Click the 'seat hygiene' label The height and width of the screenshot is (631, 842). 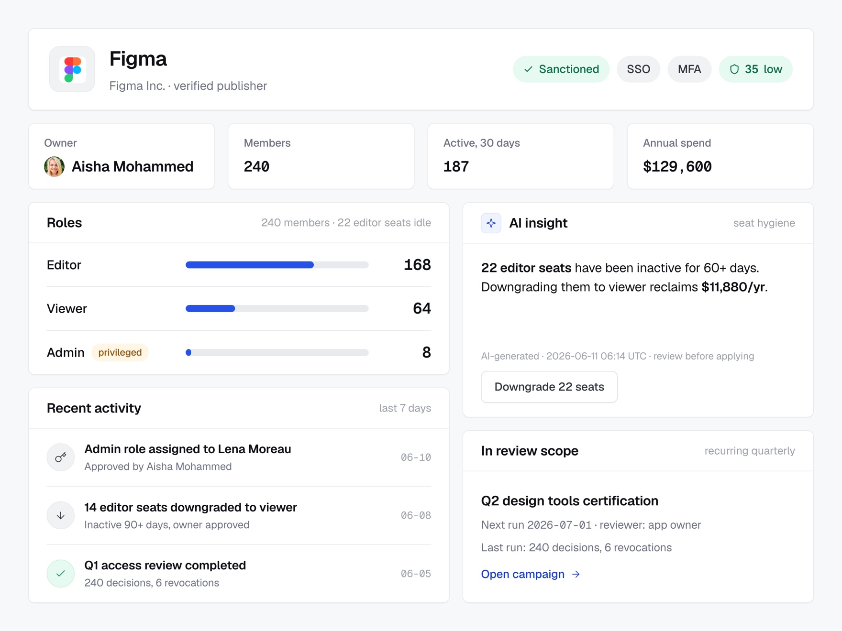(x=764, y=223)
